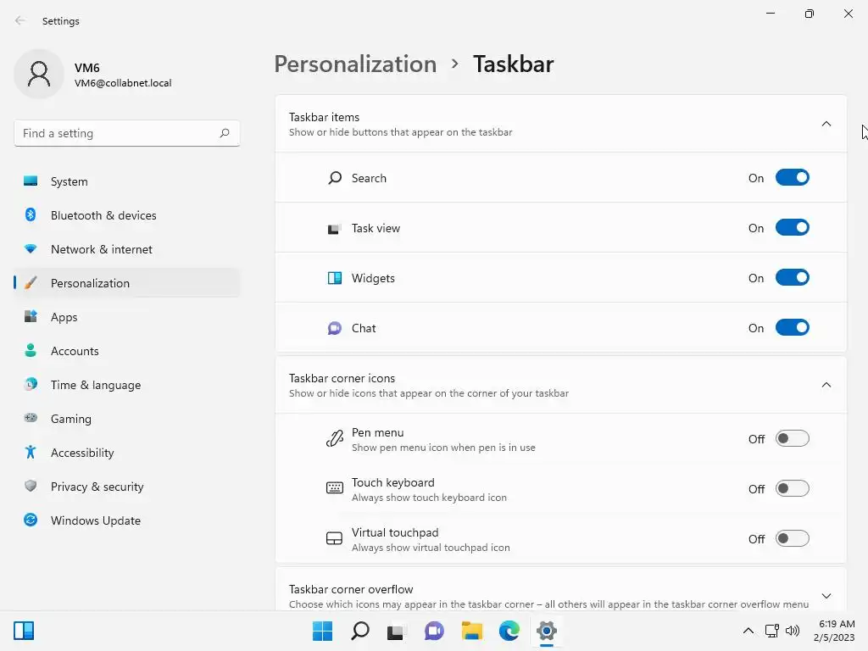Open Accounts settings category
Viewport: 868px width, 651px height.
coord(127,351)
